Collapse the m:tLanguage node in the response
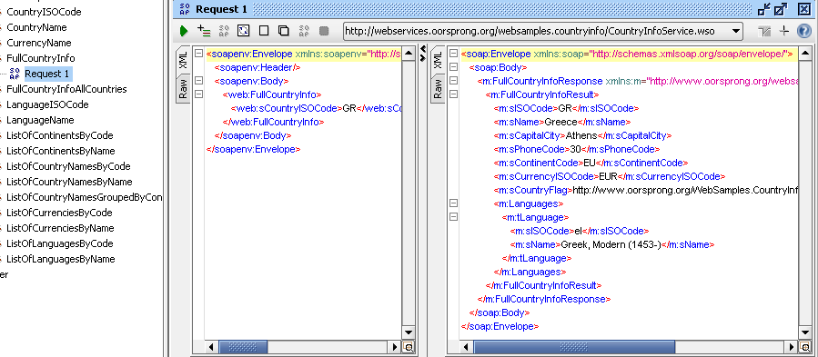 coord(453,217)
